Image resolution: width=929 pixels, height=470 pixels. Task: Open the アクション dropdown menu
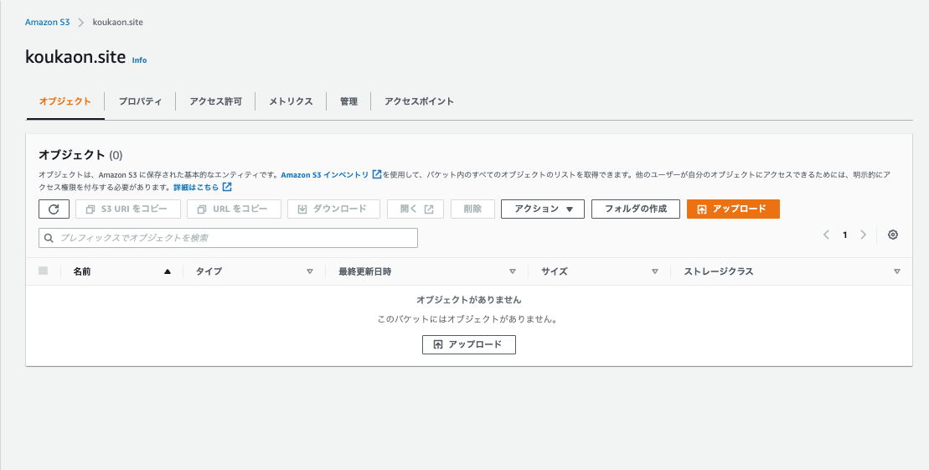[543, 209]
